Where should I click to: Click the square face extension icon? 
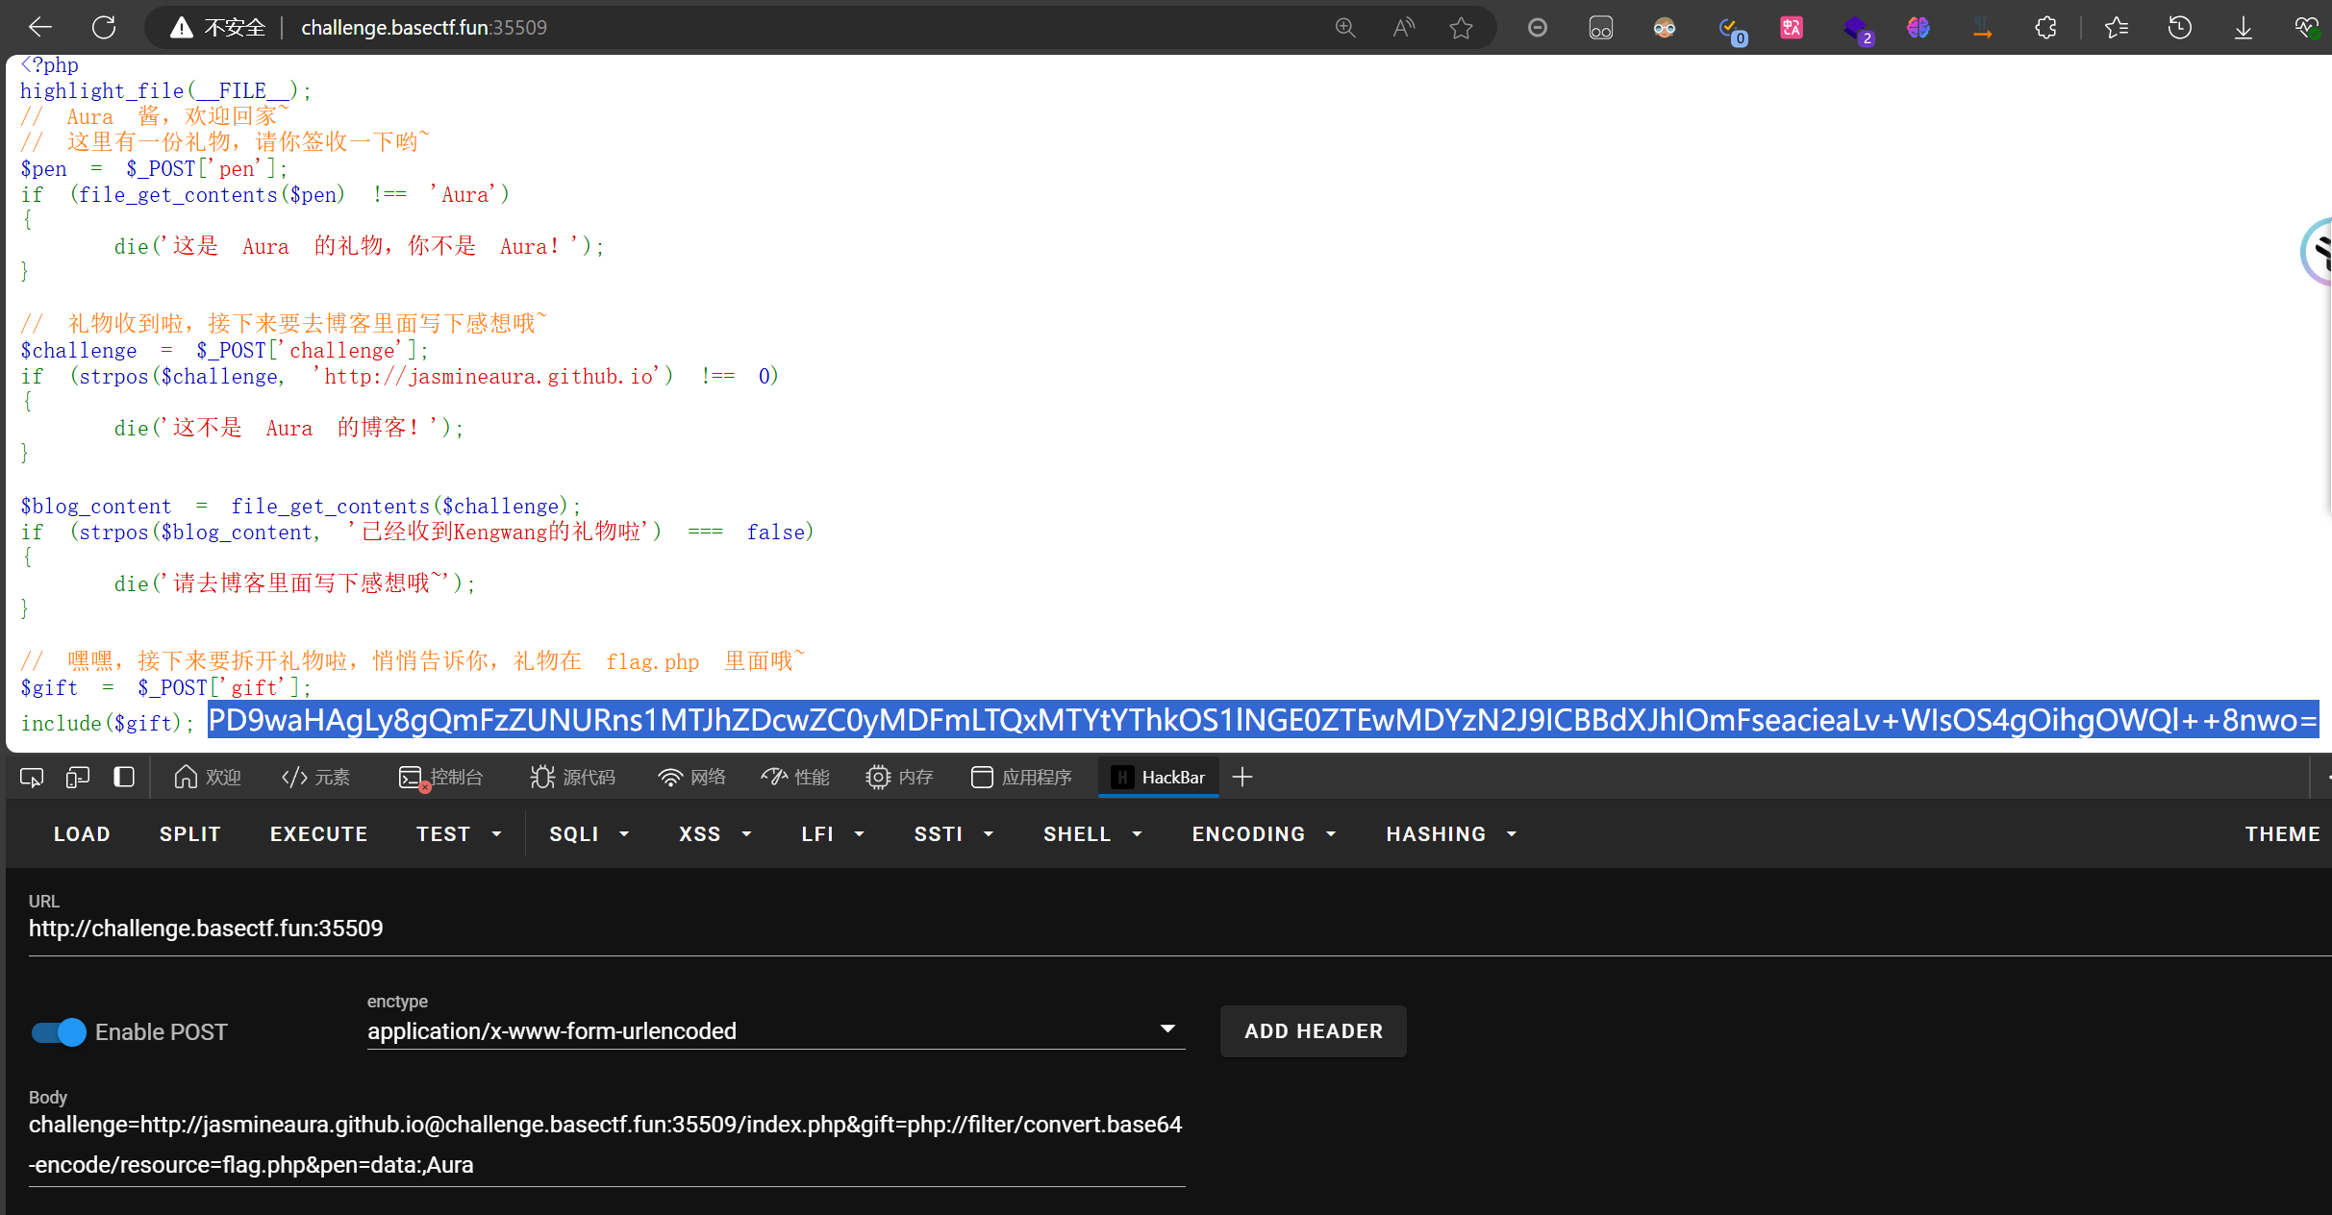[1601, 28]
